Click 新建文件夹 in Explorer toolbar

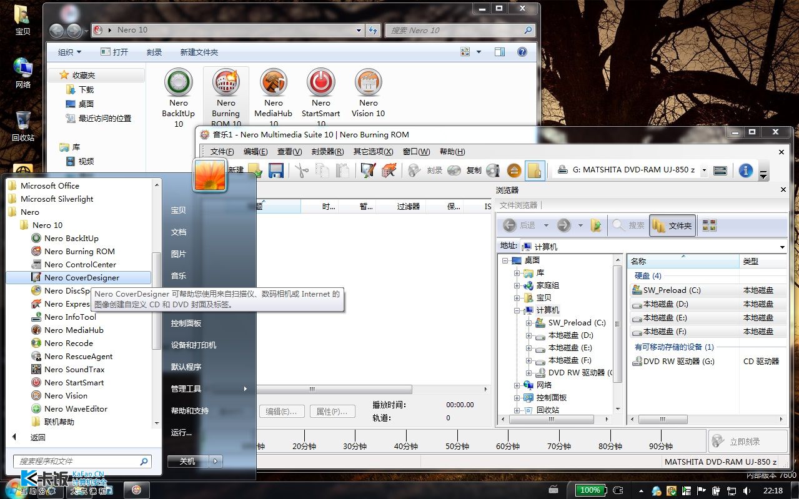coord(199,52)
